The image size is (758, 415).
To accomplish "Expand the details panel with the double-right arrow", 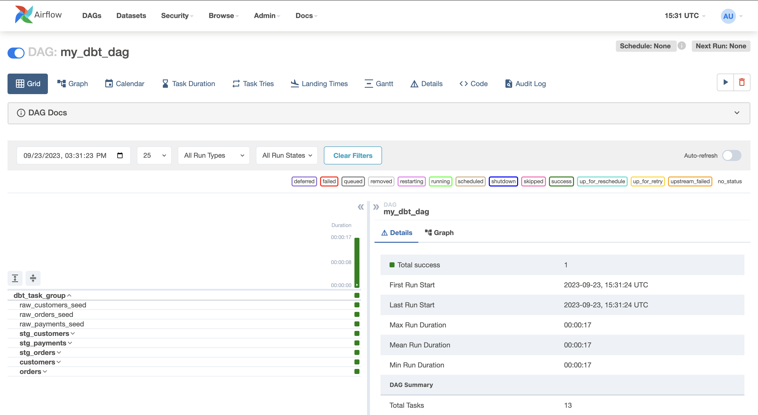I will (x=376, y=207).
